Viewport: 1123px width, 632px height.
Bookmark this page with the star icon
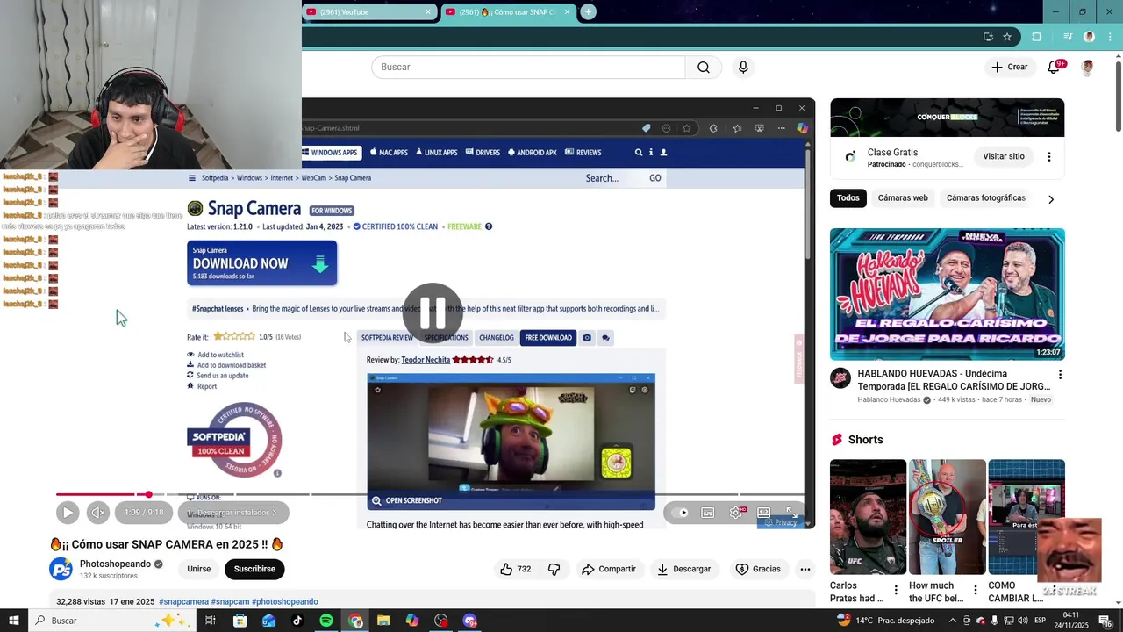coord(1007,37)
